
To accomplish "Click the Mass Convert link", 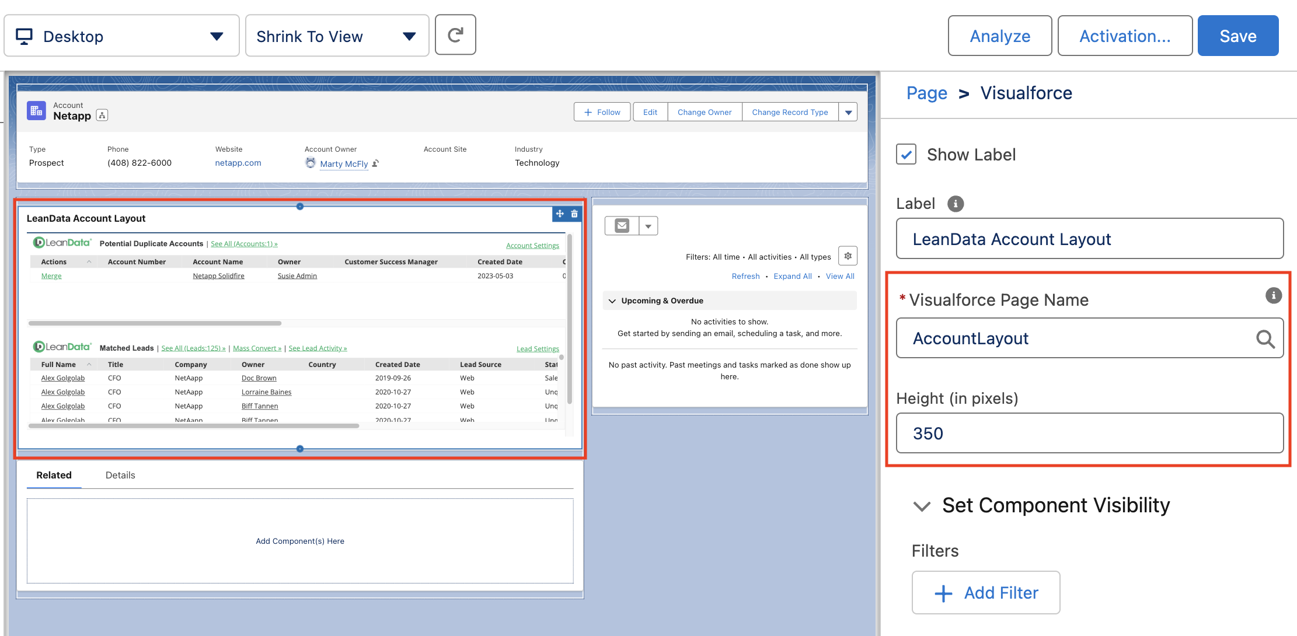I will coord(257,348).
